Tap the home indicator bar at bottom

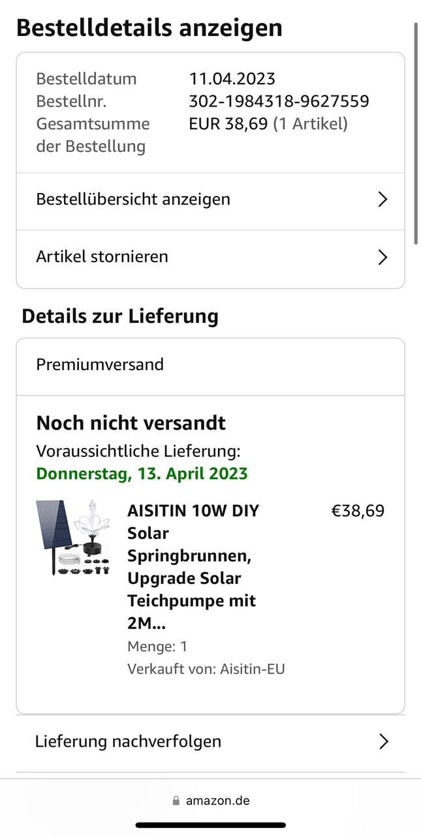pos(210,825)
